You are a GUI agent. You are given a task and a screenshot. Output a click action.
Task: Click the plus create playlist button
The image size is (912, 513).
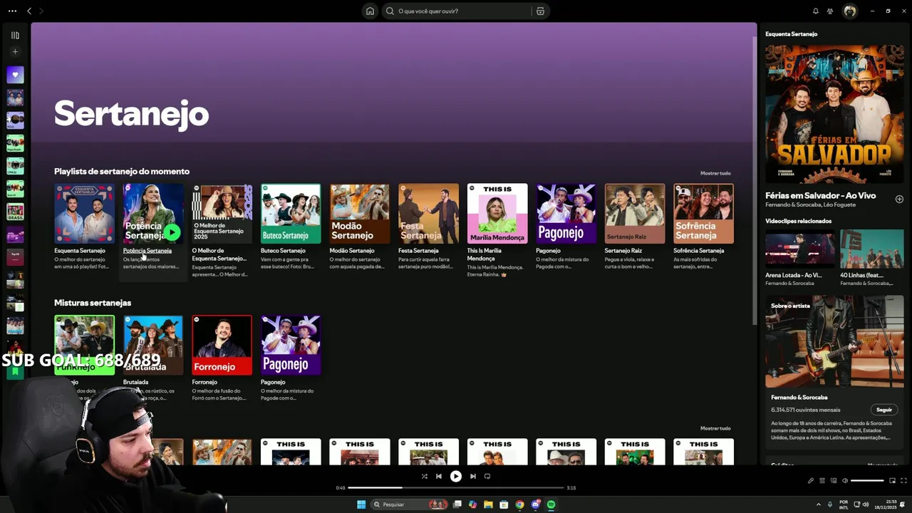tap(15, 51)
